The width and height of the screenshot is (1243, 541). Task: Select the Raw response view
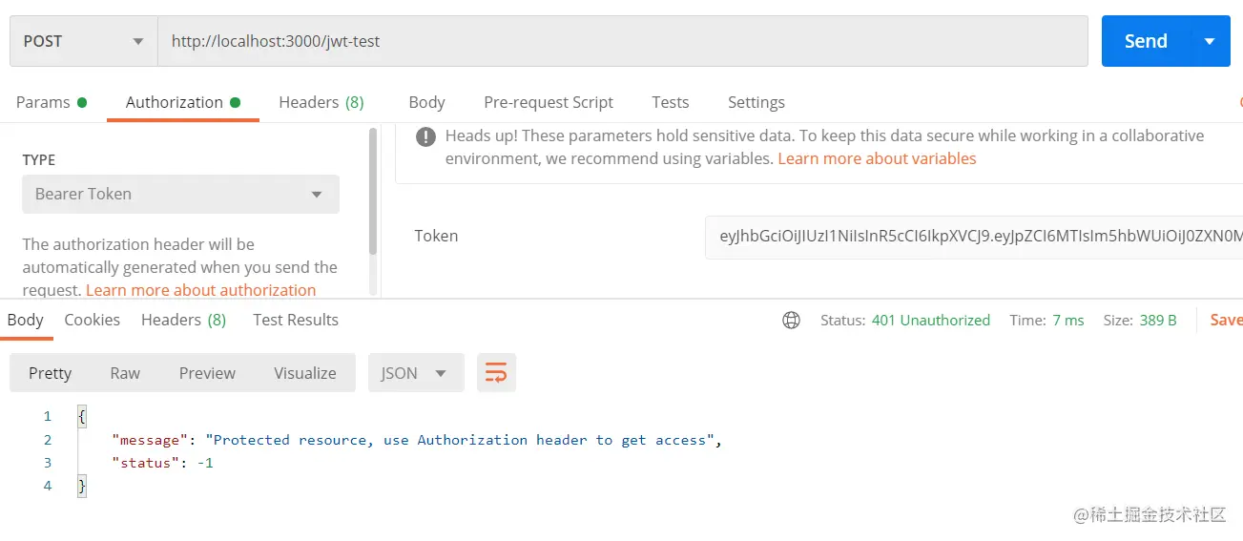125,373
